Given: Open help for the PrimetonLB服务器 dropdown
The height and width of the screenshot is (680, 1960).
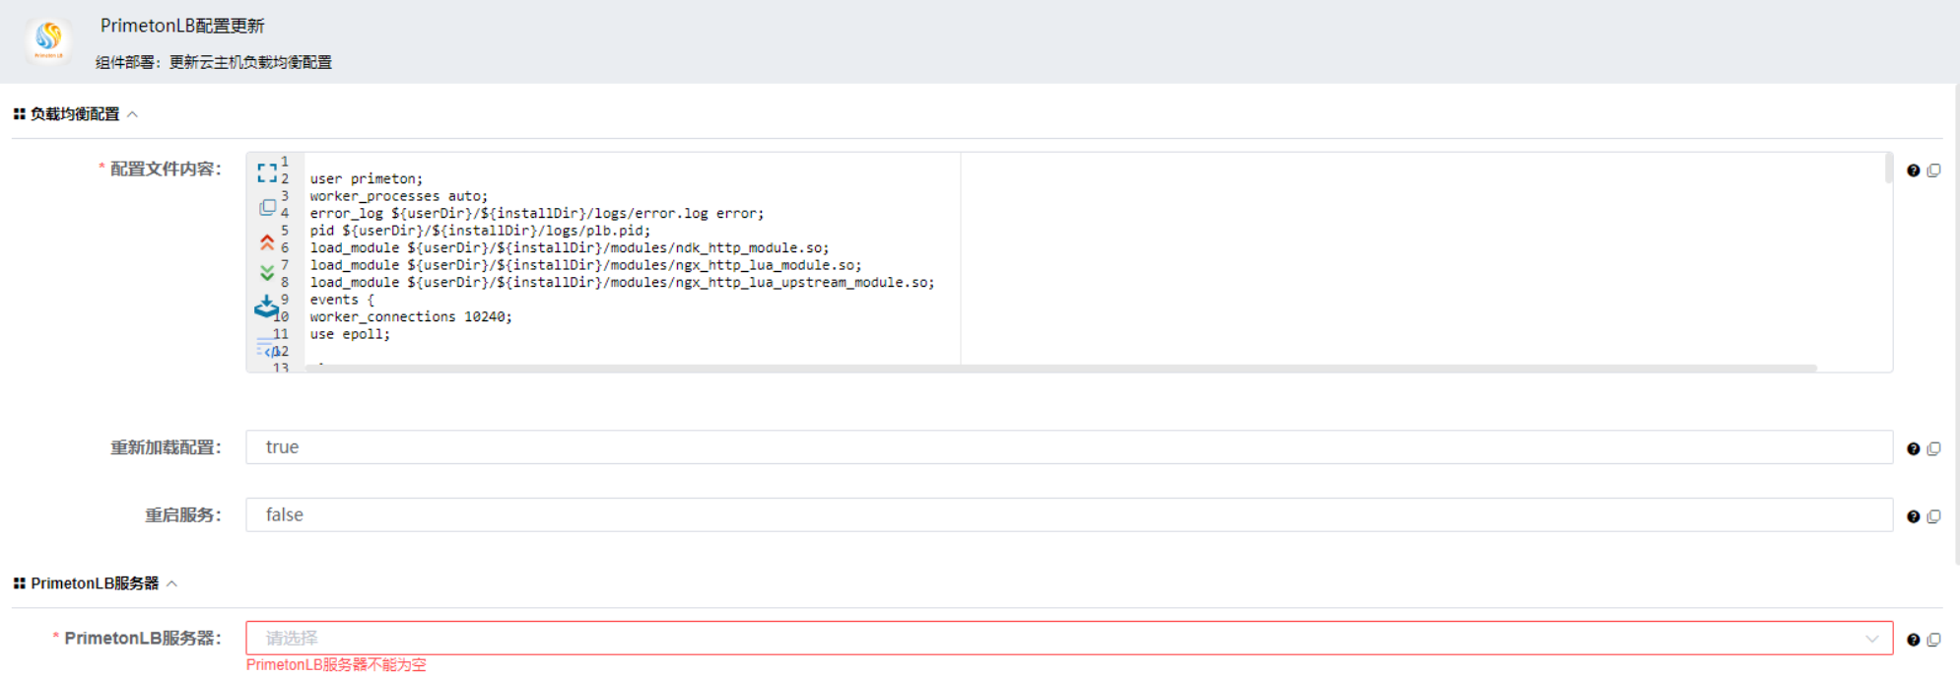Looking at the screenshot, I should (1913, 640).
